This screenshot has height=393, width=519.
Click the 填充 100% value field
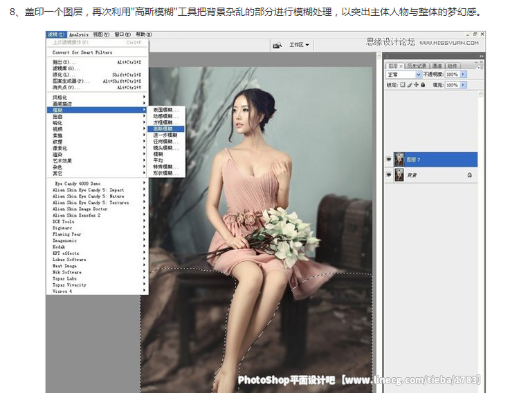tap(453, 85)
